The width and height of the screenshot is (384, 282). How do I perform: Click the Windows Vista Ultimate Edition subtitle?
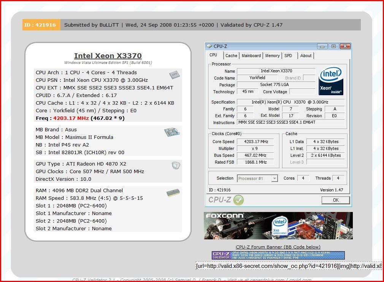[108, 63]
